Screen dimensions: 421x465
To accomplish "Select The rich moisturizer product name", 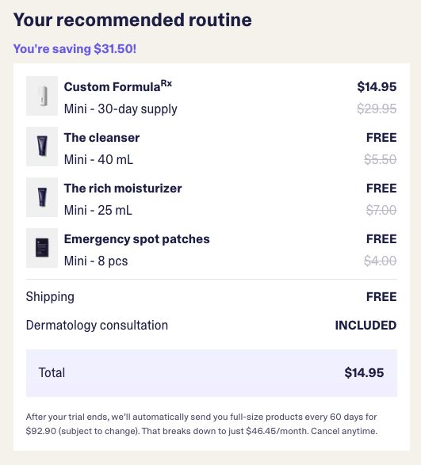I will (x=123, y=189).
